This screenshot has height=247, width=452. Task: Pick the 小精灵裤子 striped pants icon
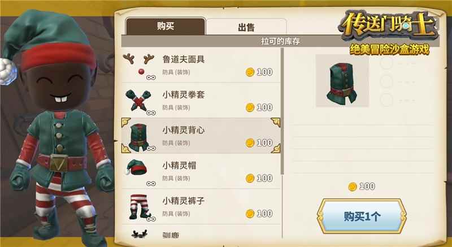(x=138, y=207)
